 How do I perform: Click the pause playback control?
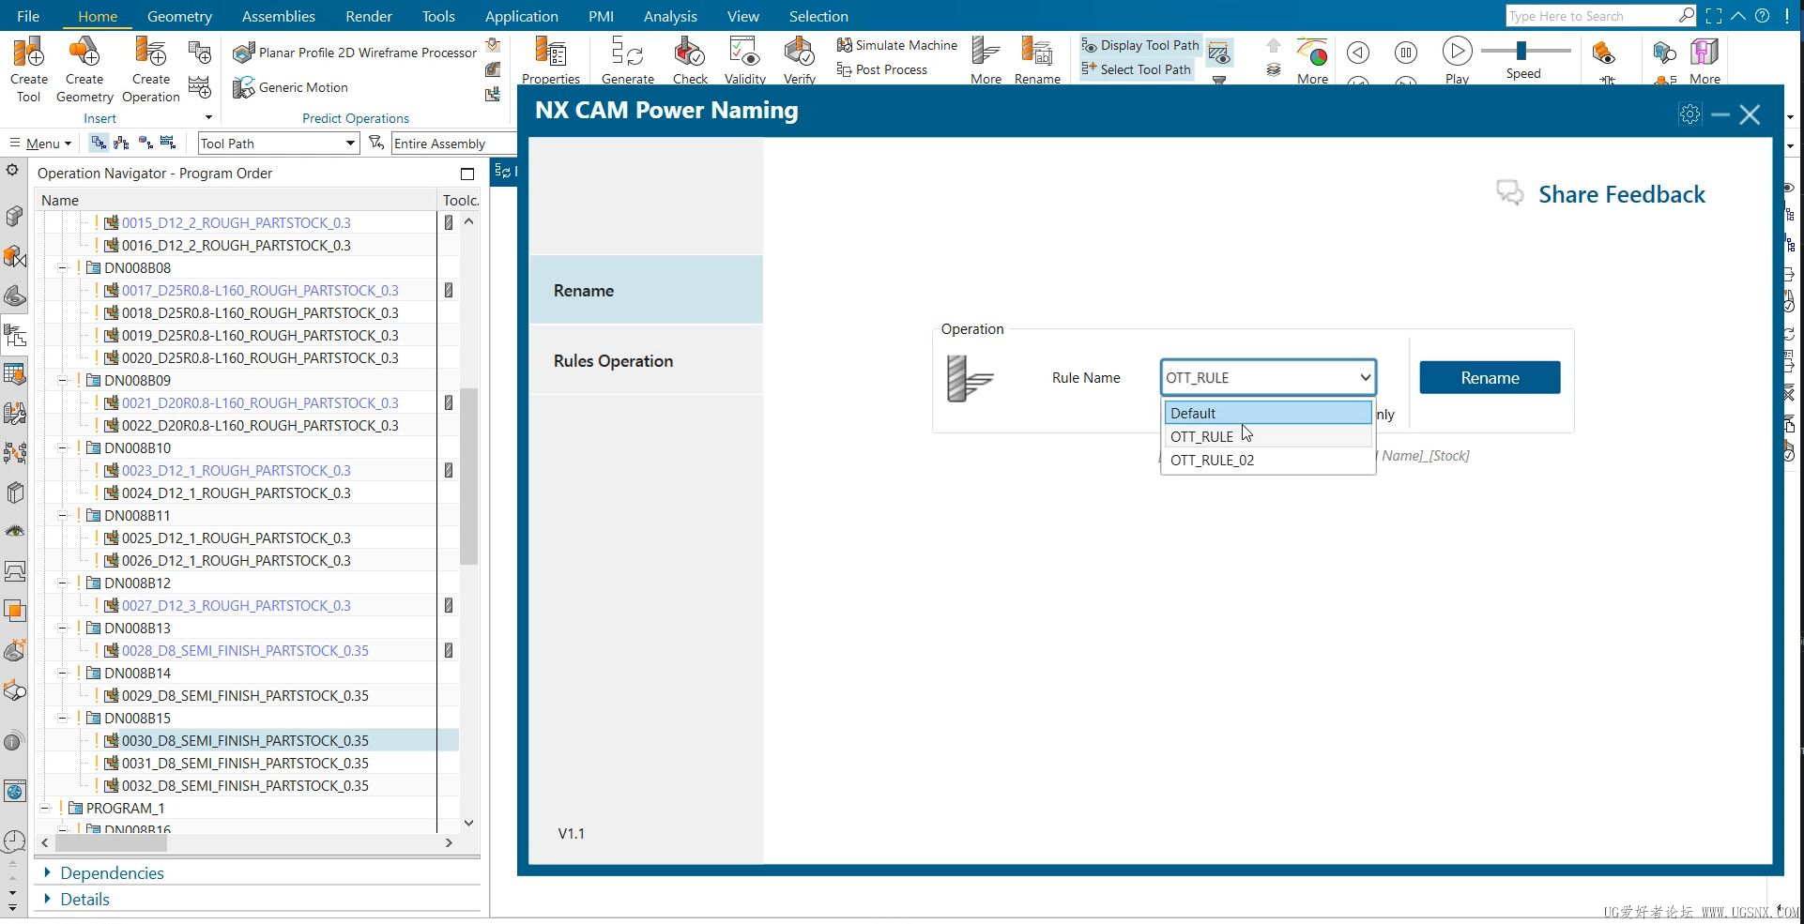pyautogui.click(x=1405, y=53)
